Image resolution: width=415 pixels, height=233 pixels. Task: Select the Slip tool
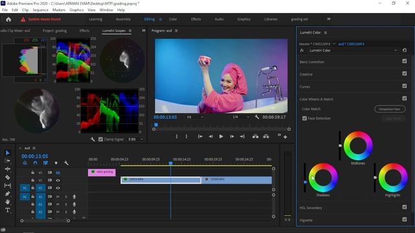7,186
